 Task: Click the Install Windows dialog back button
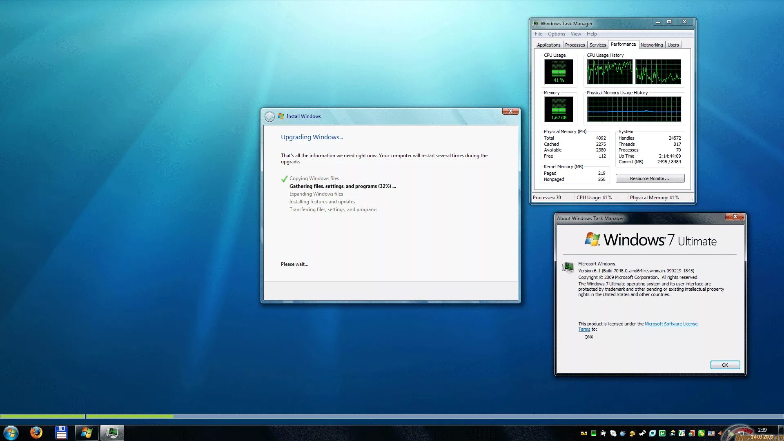tap(270, 116)
